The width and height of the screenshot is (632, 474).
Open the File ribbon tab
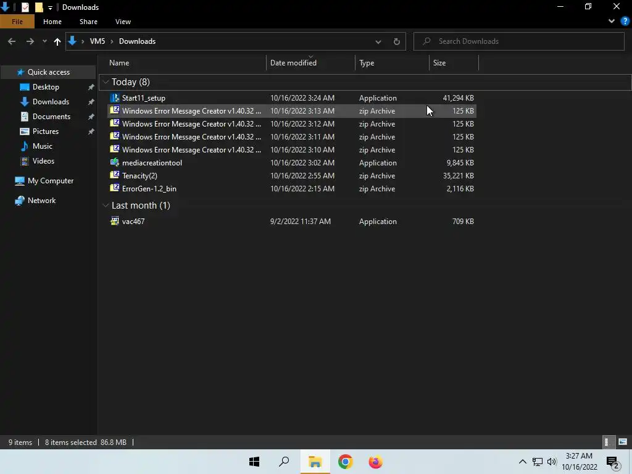[x=17, y=22]
